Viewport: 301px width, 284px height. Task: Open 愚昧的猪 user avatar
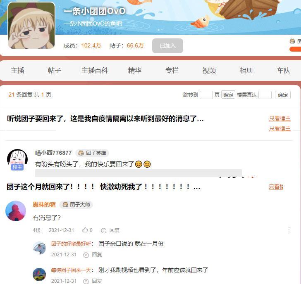pyautogui.click(x=16, y=211)
